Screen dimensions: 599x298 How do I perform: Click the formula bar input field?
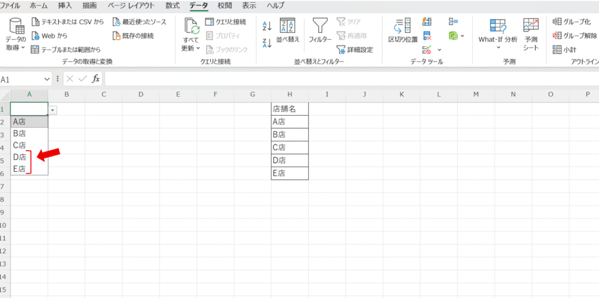(x=351, y=79)
